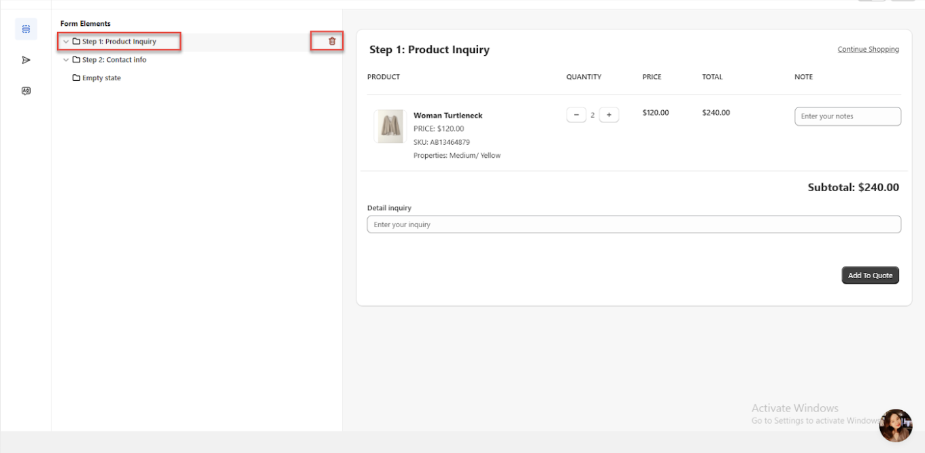Image resolution: width=925 pixels, height=453 pixels.
Task: Focus the Enter your notes field
Action: click(x=847, y=116)
